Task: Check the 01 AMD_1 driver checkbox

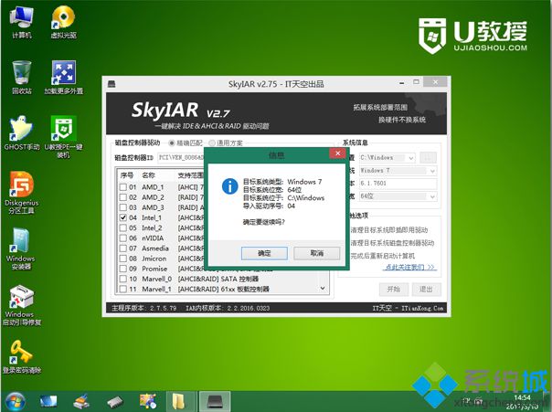Action: tap(122, 187)
